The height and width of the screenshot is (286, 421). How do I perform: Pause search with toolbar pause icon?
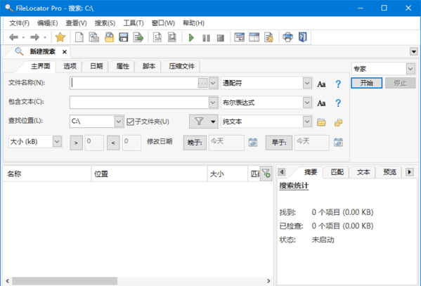click(x=206, y=38)
